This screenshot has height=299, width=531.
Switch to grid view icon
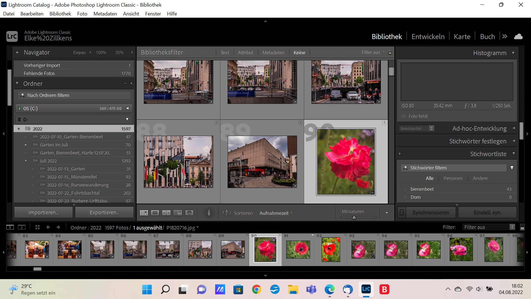click(x=144, y=213)
